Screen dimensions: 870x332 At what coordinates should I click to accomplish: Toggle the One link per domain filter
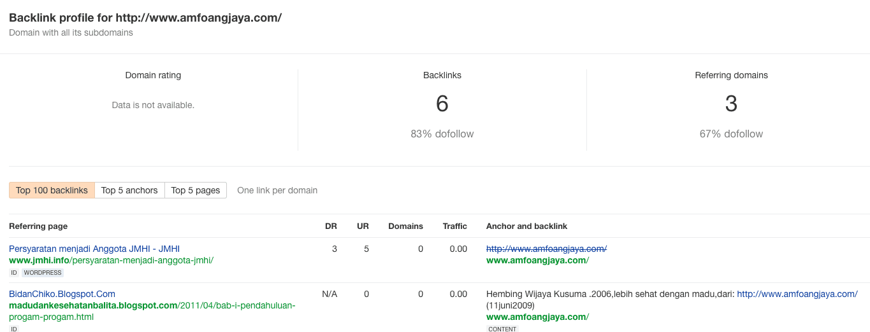[x=277, y=190]
